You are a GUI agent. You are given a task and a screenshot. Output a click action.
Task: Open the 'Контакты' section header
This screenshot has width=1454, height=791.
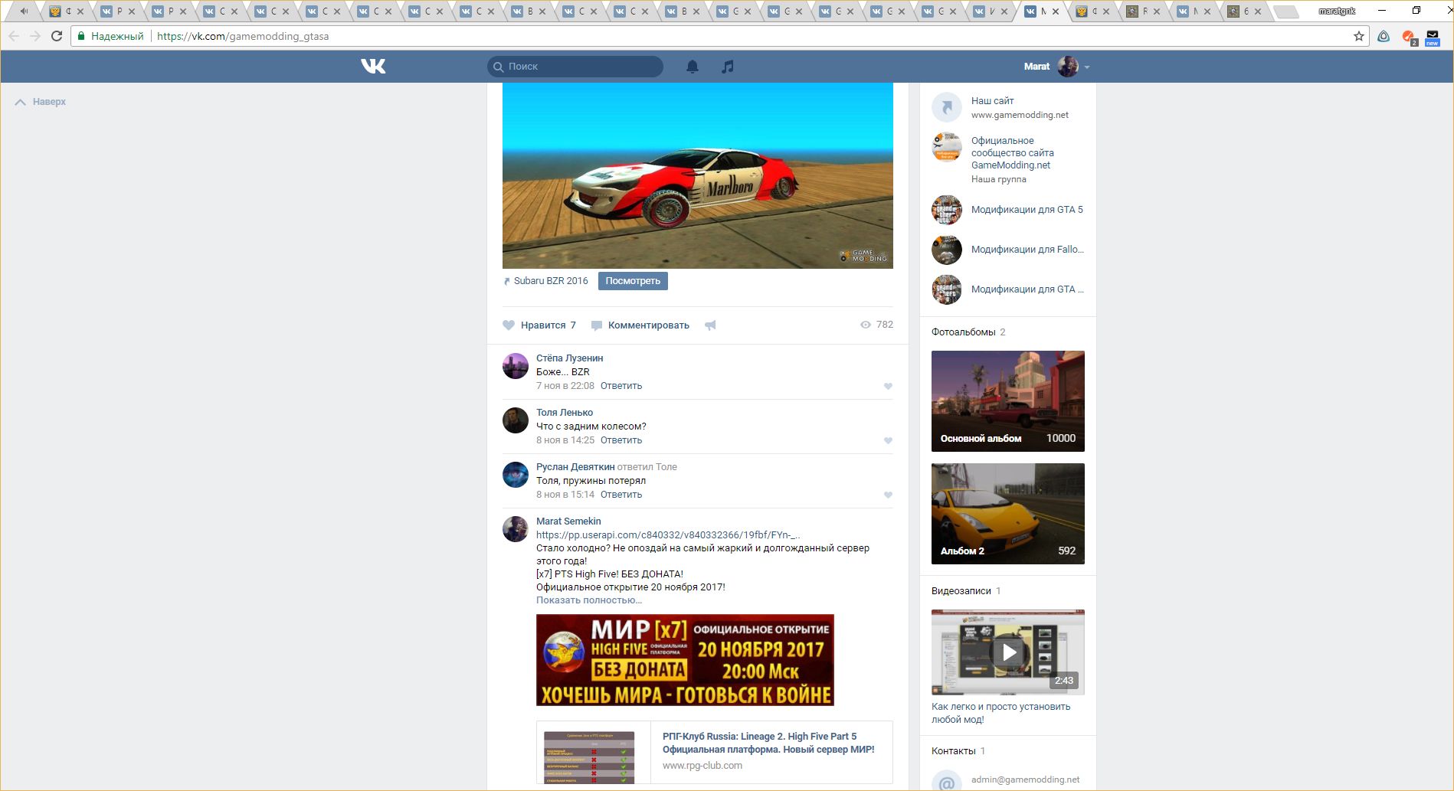tap(953, 751)
